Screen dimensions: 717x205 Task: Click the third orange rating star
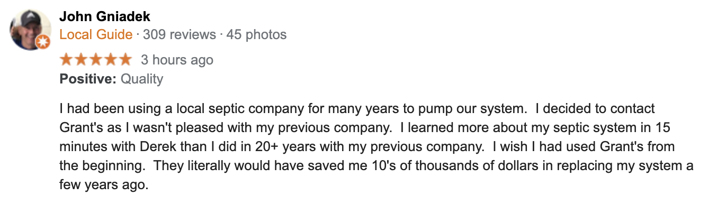tap(95, 59)
